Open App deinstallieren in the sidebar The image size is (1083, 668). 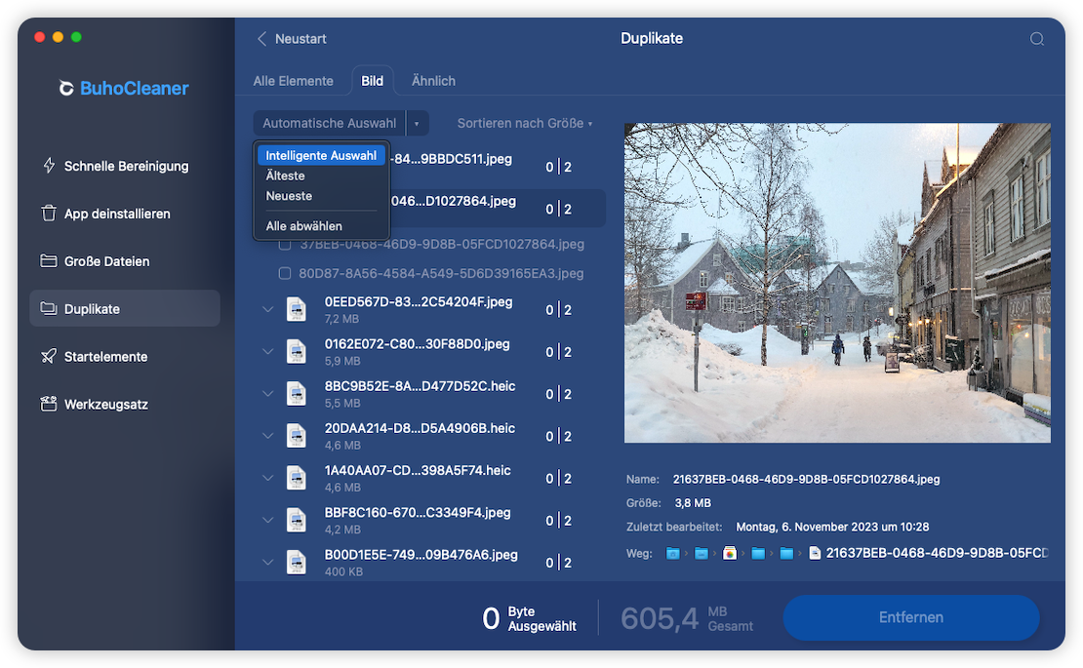point(125,214)
